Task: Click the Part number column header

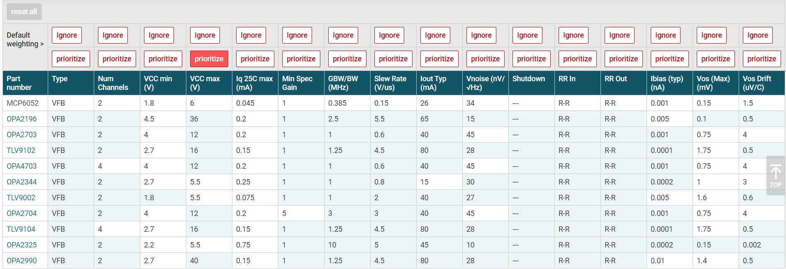Action: [x=19, y=83]
